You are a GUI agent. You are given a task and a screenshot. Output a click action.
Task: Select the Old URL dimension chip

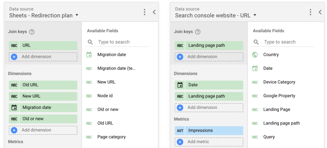(x=43, y=85)
